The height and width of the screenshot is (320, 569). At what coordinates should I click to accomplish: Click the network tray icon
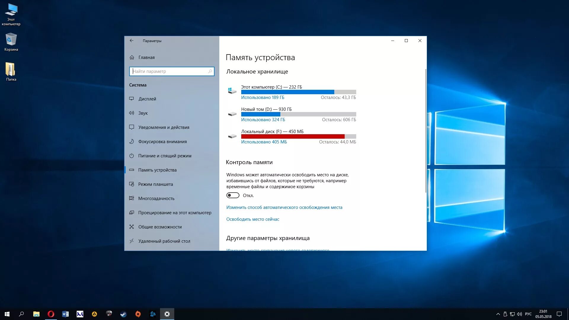click(512, 314)
